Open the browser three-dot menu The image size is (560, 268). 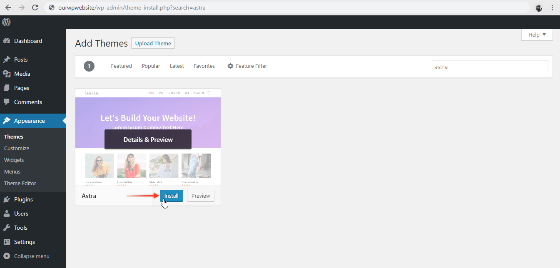pyautogui.click(x=552, y=7)
